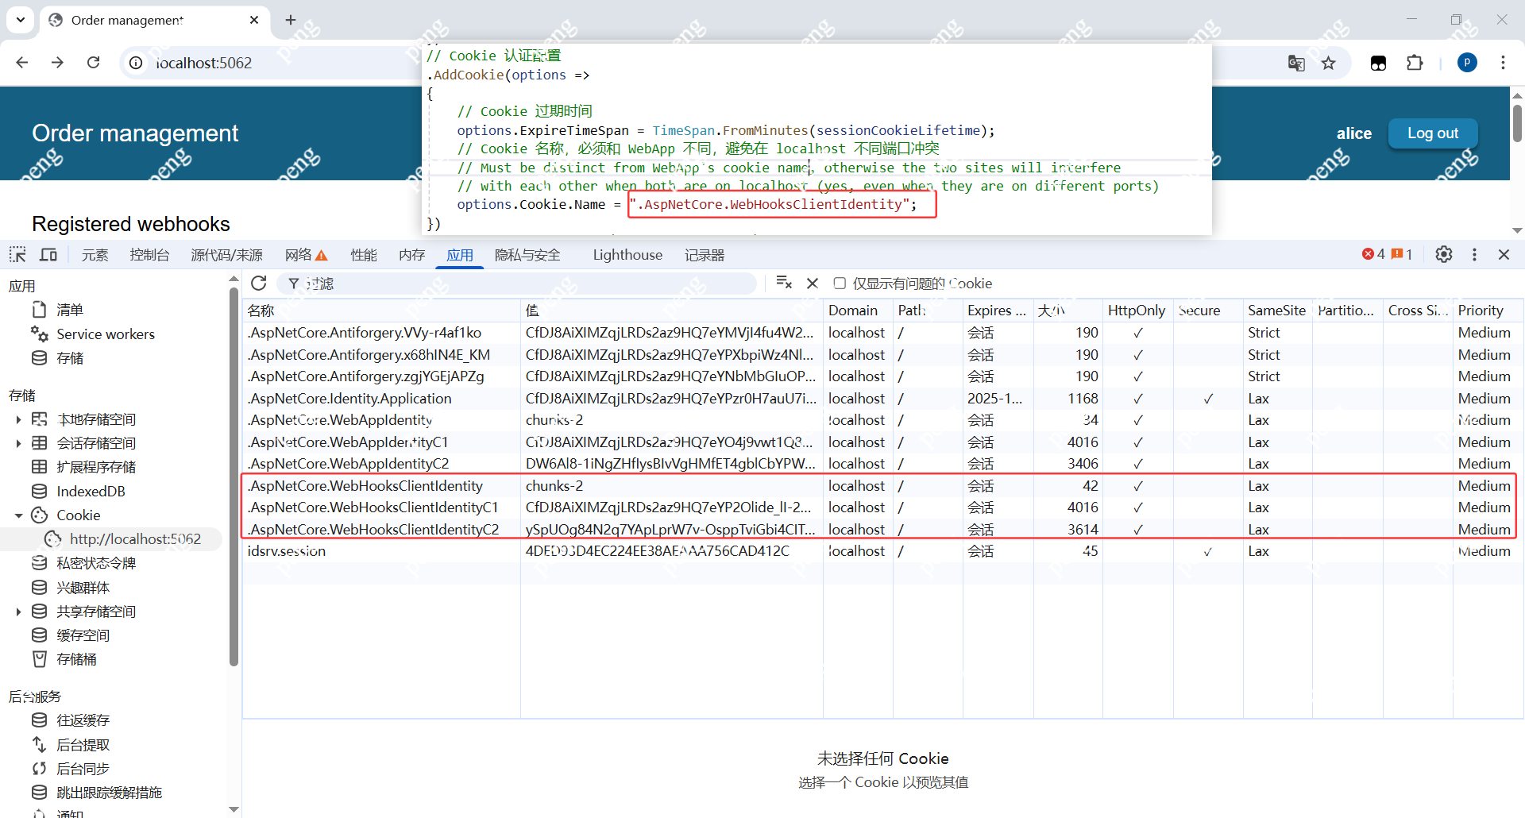Screen dimensions: 1525x818
Task: Open the 内存 (Memory) tab
Action: (411, 255)
